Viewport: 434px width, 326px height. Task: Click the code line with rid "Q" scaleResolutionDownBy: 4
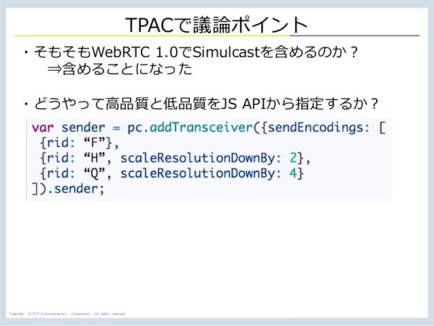tap(172, 174)
